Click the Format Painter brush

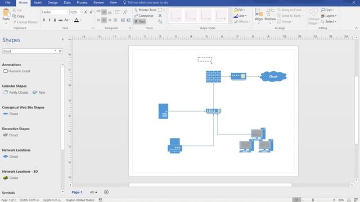15,22
